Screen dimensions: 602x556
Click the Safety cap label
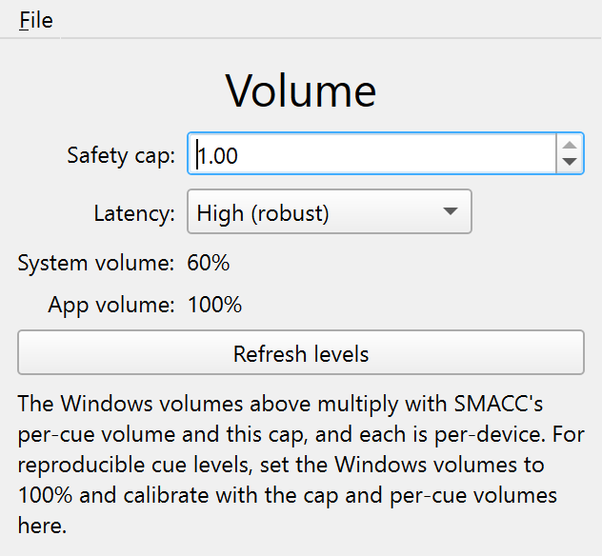coord(121,155)
